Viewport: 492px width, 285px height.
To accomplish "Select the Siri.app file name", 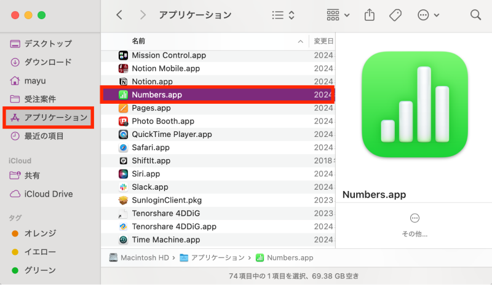I will pos(146,174).
